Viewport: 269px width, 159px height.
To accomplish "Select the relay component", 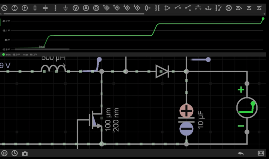I will coord(218,7).
